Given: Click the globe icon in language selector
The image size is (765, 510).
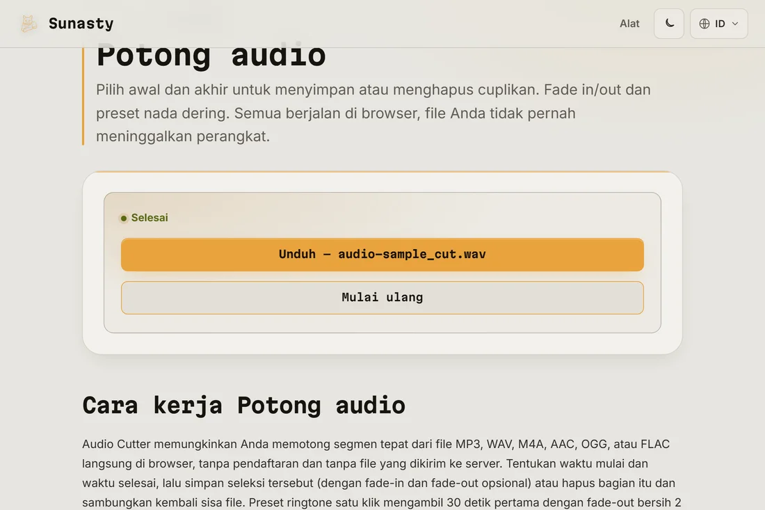Looking at the screenshot, I should click(704, 24).
